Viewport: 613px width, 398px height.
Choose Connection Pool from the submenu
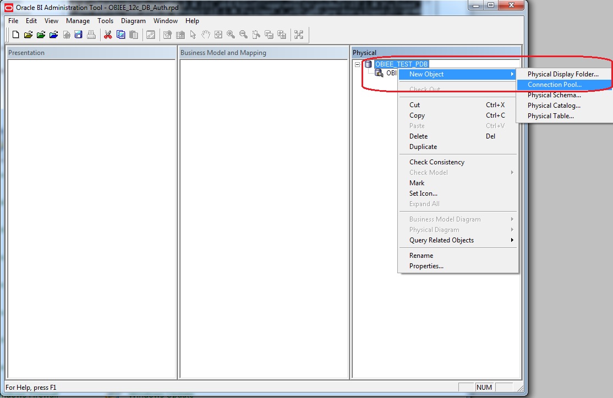[553, 85]
